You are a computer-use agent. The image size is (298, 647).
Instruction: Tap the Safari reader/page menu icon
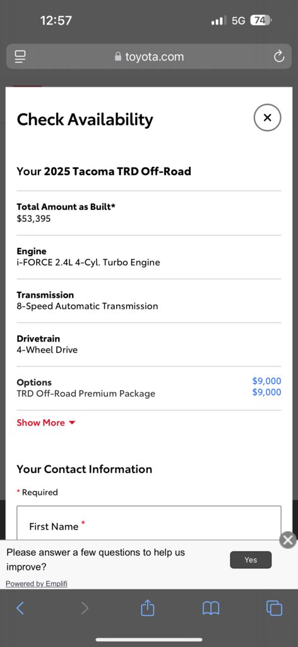[x=20, y=56]
